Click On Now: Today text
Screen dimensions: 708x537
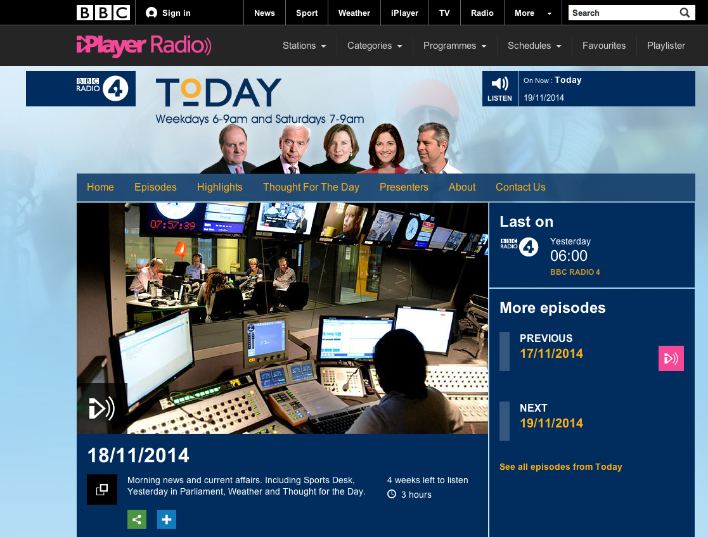pyautogui.click(x=553, y=80)
